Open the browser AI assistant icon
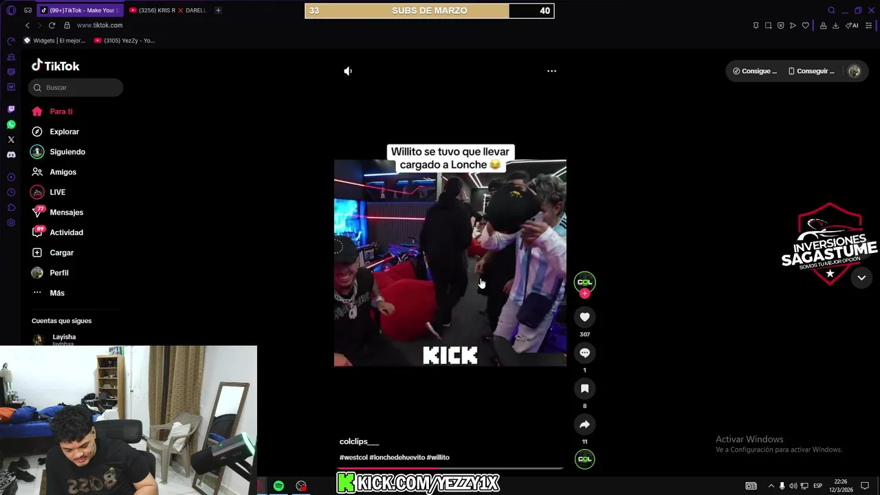The height and width of the screenshot is (495, 880). tap(852, 25)
